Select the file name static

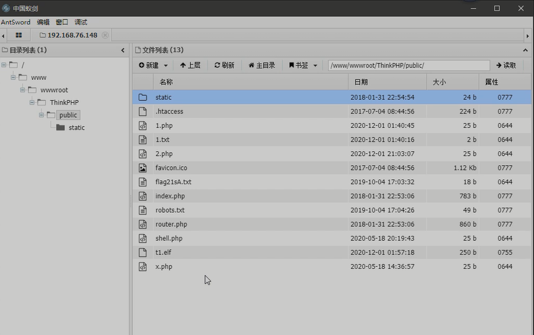click(164, 97)
